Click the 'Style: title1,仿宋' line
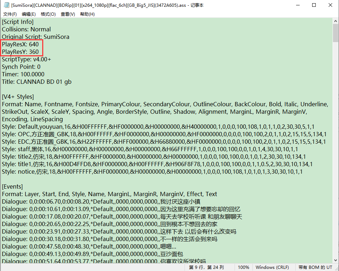The height and width of the screenshot is (271, 339). point(157,164)
